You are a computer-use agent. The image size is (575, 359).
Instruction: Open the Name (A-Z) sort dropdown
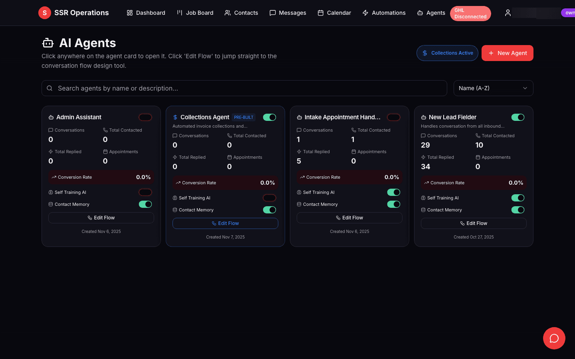tap(493, 88)
